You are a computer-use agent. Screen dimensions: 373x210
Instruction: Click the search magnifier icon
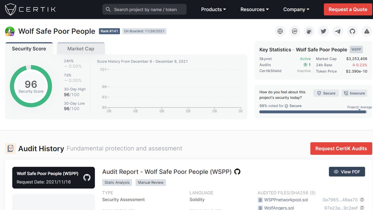[108, 9]
